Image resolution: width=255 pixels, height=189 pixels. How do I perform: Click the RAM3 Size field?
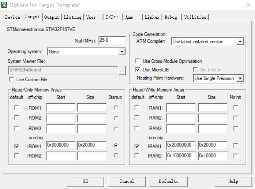213,129
